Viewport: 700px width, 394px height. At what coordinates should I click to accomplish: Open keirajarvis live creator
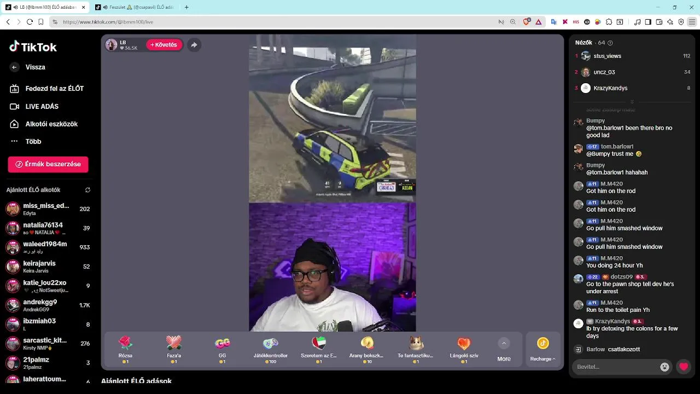click(x=48, y=266)
